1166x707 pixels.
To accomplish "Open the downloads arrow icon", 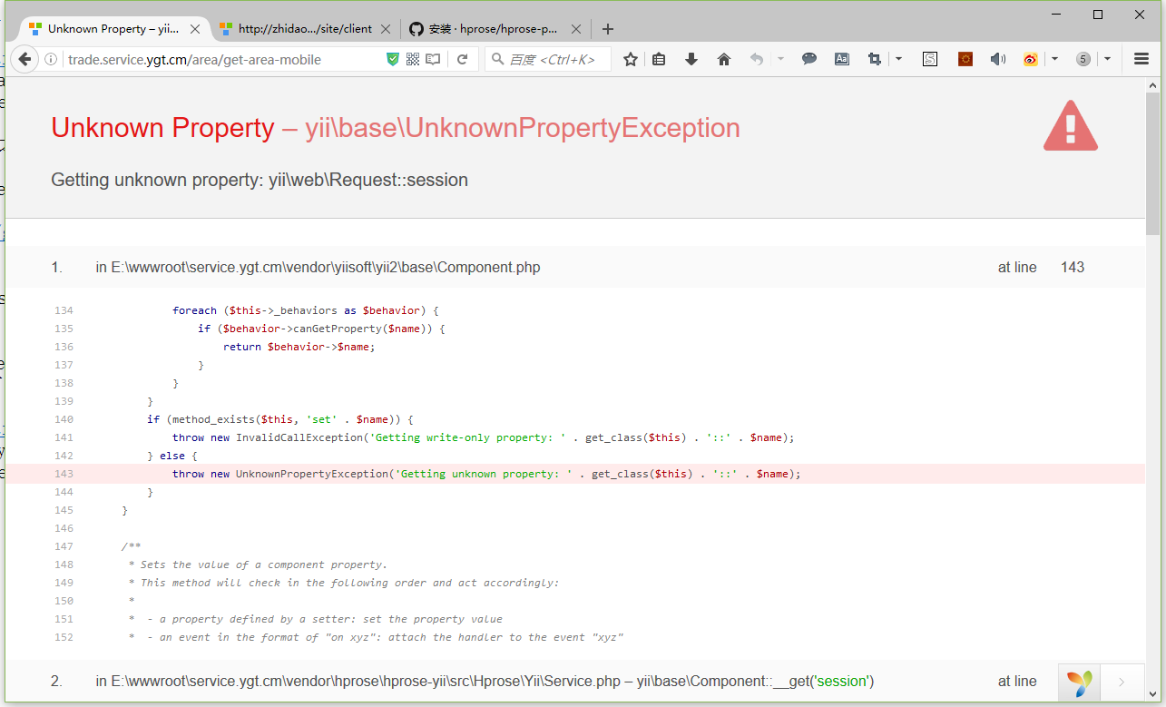I will click(x=691, y=59).
